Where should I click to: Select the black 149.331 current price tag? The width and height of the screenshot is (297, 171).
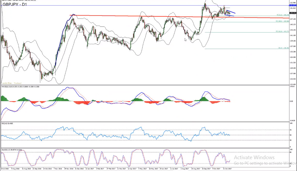[x=293, y=13]
